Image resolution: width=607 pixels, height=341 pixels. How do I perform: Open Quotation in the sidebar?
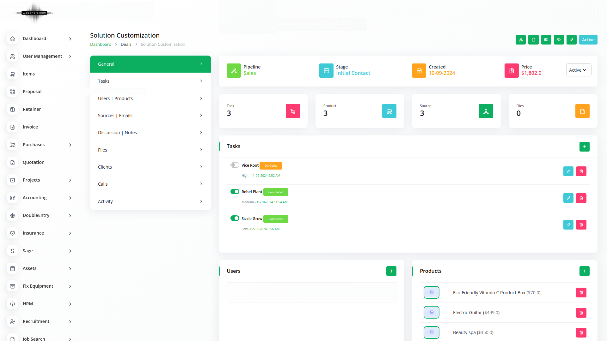(x=34, y=162)
